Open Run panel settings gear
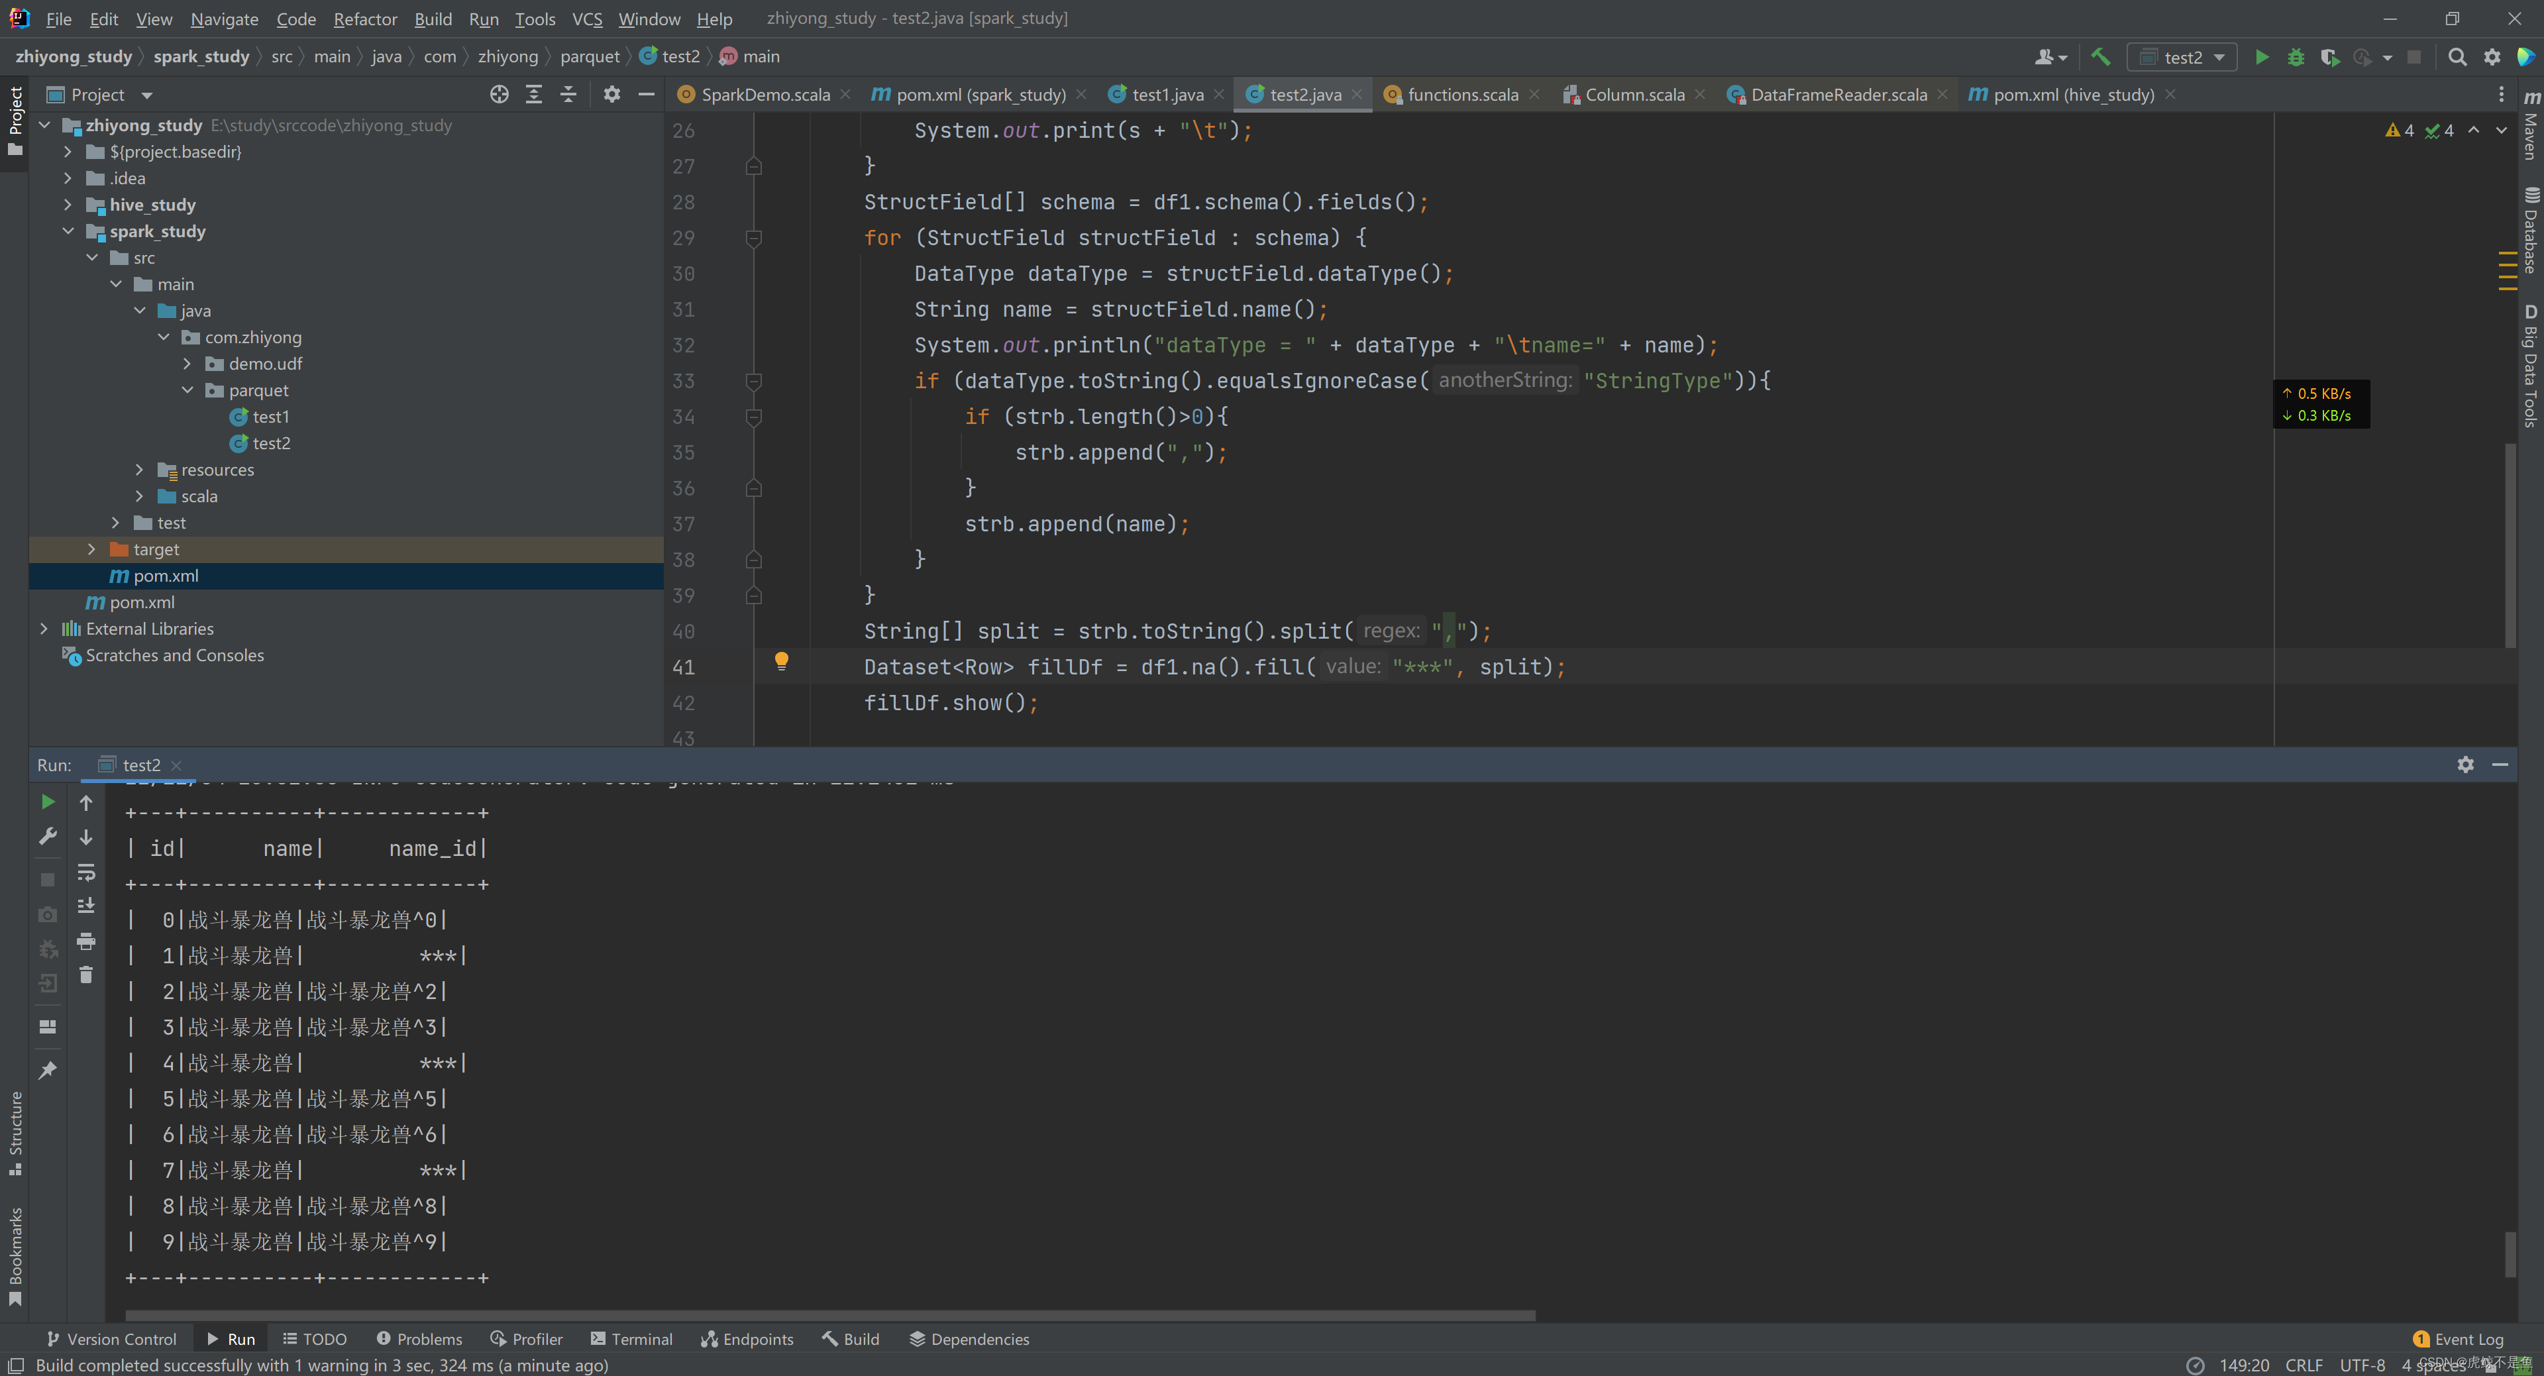Image resolution: width=2544 pixels, height=1376 pixels. (x=2466, y=765)
